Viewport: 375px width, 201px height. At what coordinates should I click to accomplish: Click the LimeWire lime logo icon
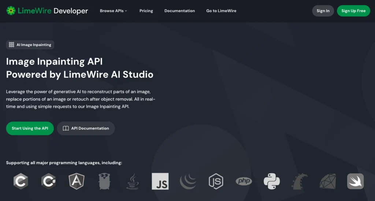pos(11,11)
